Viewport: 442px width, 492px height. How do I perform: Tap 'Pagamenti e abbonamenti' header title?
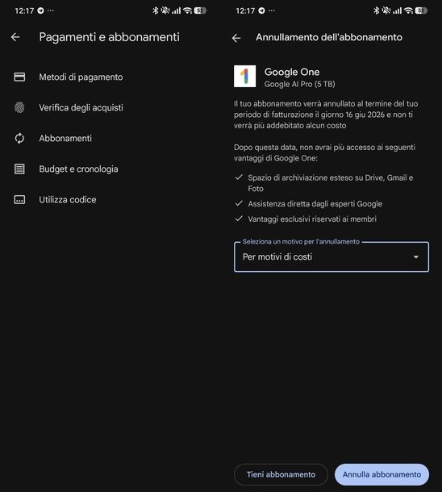109,37
